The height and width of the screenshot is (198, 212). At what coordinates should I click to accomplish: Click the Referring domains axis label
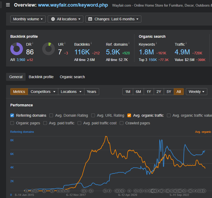[x=22, y=132]
